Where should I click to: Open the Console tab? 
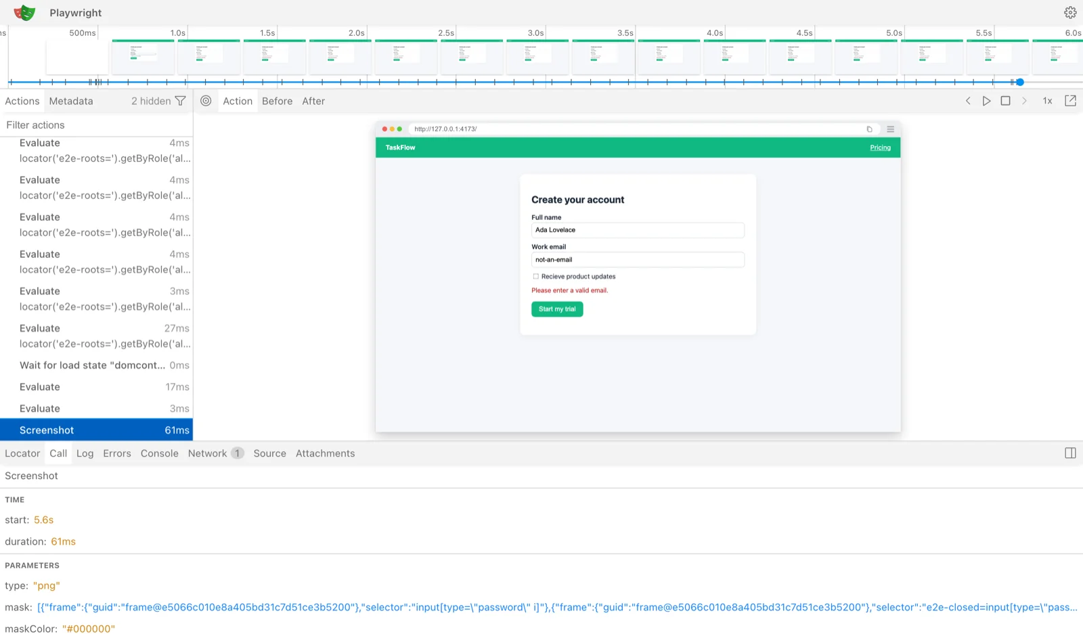160,453
